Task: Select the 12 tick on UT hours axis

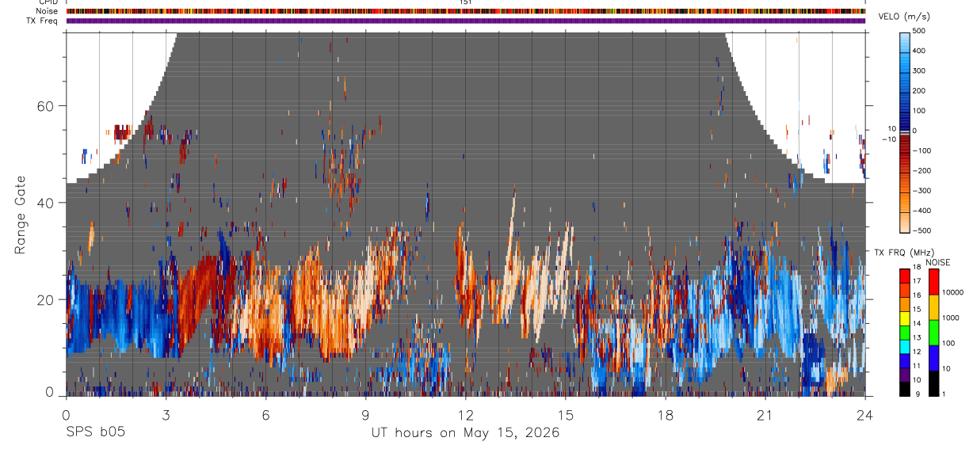Action: (466, 414)
